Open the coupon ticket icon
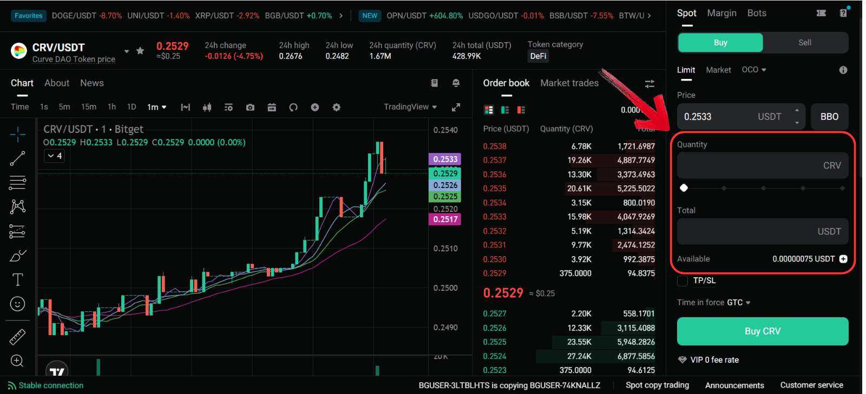The image size is (866, 394). click(821, 13)
